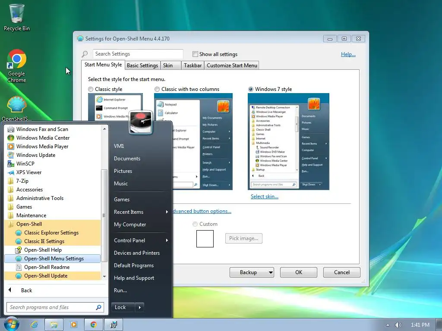Click the Cancel button
This screenshot has height=331, width=442.
(342, 272)
